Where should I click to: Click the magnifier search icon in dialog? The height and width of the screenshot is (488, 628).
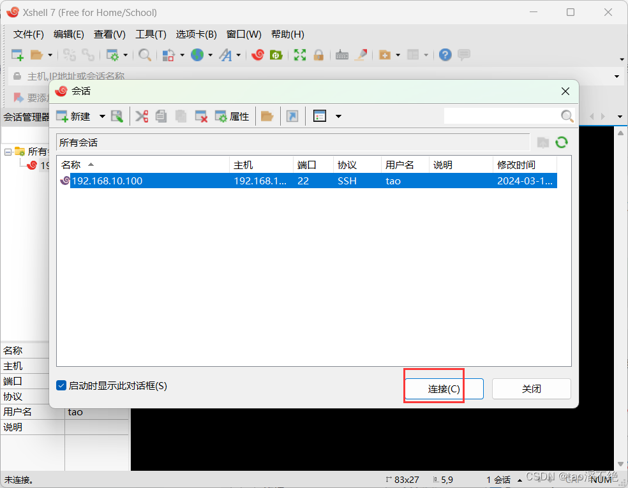coord(567,116)
